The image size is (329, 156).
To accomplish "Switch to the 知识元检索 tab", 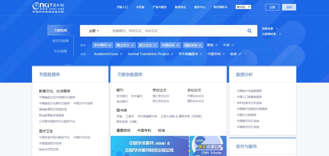I will click(60, 41).
